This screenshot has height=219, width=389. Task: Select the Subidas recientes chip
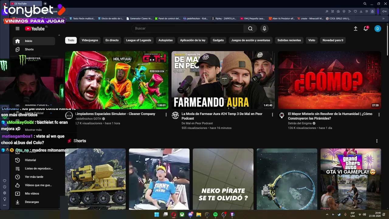pos(289,40)
